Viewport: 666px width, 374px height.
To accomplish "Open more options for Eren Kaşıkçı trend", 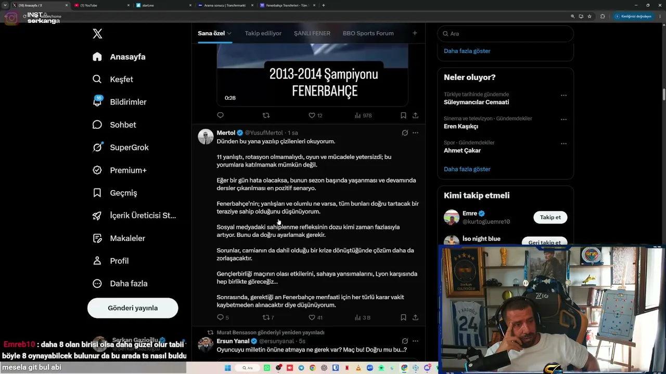I will coord(563,119).
